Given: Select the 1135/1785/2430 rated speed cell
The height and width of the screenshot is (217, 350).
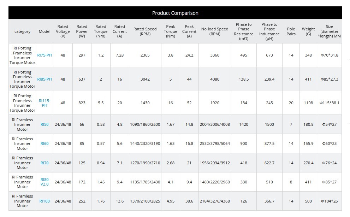Looking at the screenshot, I should (x=145, y=182).
